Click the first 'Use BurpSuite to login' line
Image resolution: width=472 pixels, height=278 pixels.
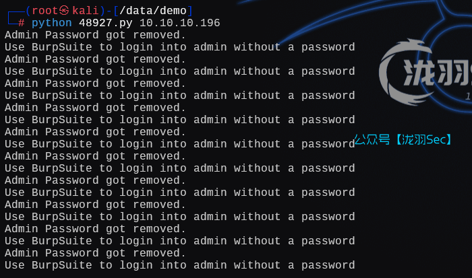[179, 47]
